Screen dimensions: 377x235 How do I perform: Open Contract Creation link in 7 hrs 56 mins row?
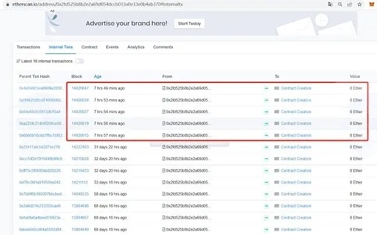pos(296,123)
